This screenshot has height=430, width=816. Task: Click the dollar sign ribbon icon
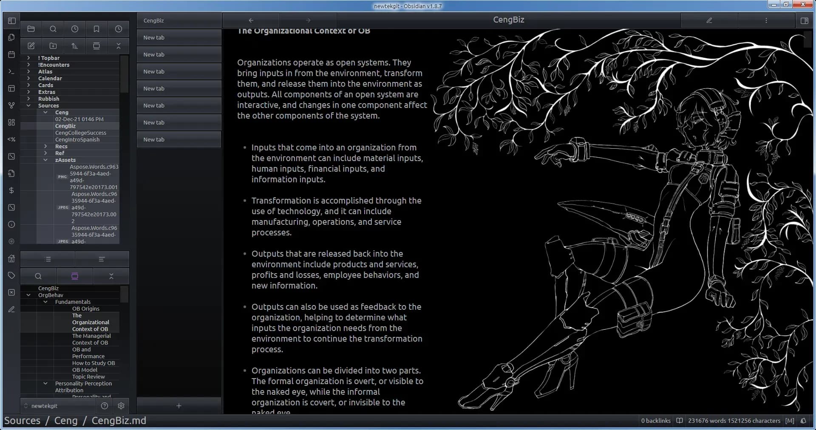(11, 190)
